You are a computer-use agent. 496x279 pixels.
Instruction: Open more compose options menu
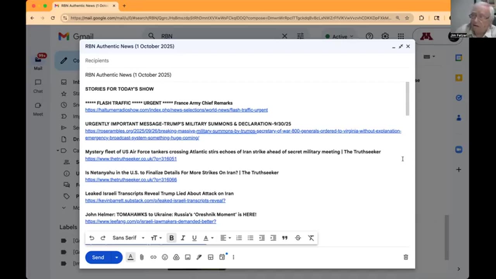coord(233,257)
